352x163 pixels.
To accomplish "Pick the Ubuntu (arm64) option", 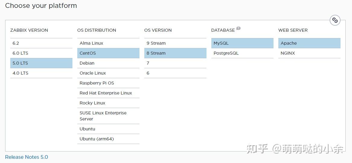I will click(x=108, y=139).
